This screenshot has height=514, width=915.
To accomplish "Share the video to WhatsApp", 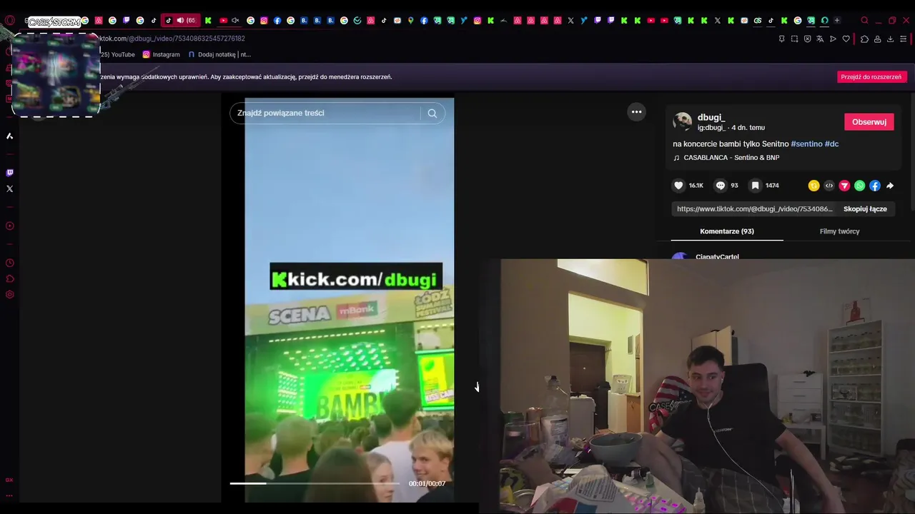I will [x=860, y=186].
